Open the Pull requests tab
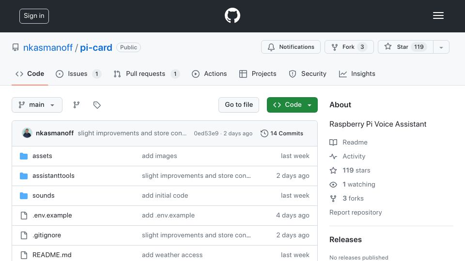The width and height of the screenshot is (465, 261). [x=147, y=73]
